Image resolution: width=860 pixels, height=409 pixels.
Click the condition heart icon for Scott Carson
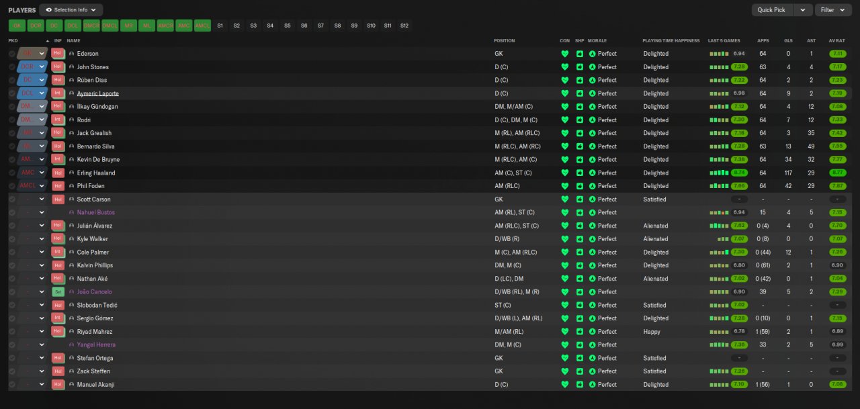[x=565, y=199]
